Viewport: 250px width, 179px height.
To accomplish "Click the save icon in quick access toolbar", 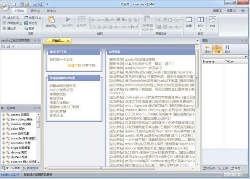I will pyautogui.click(x=35, y=4).
